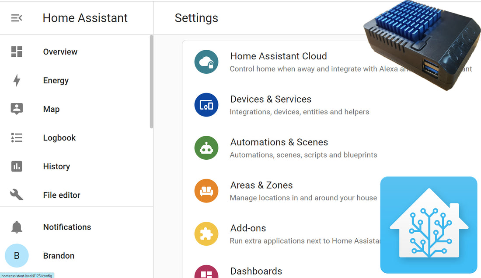Screen dimensions: 481x278
Task: Click the Home Assistant Cloud icon
Action: 206,62
